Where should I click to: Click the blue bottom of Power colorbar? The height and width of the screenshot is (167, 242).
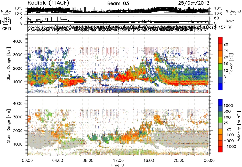click(x=221, y=87)
